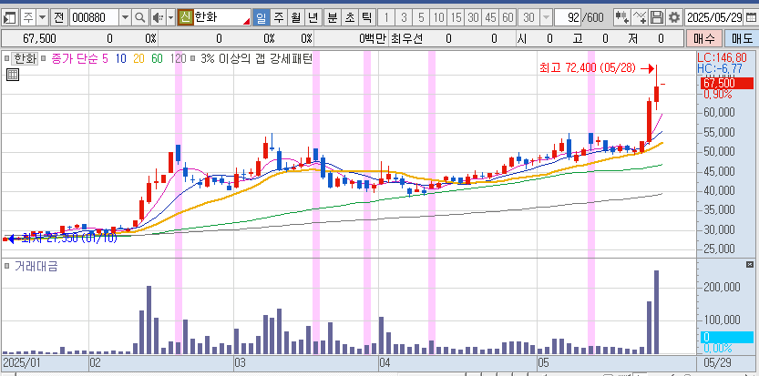Click the 주 selector box at toolbar left
Viewport: 759px width, 376px height.
pyautogui.click(x=29, y=18)
